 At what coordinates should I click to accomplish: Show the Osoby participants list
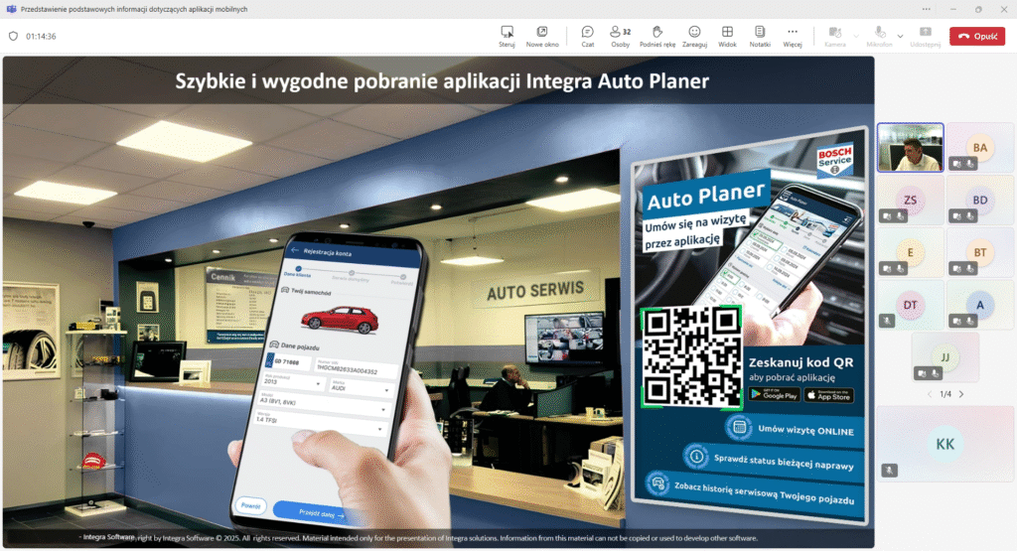pyautogui.click(x=620, y=37)
